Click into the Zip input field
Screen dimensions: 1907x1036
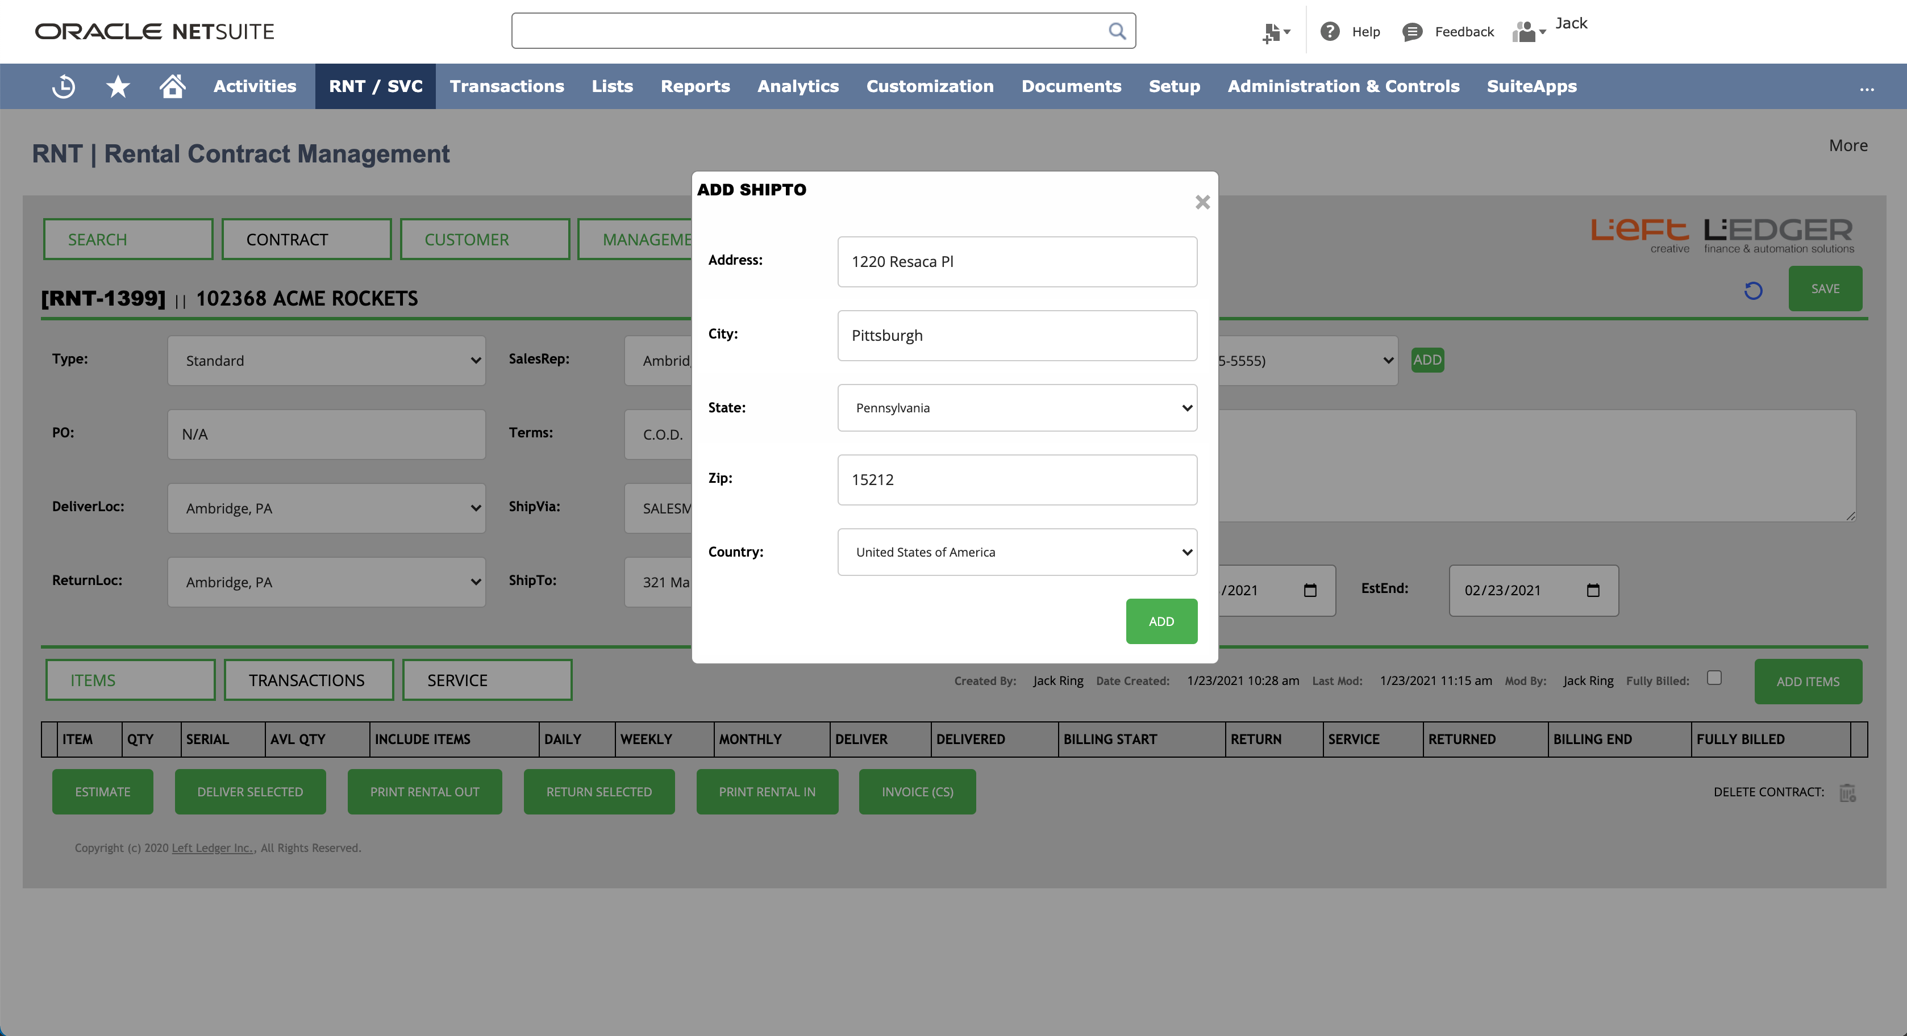(1017, 481)
